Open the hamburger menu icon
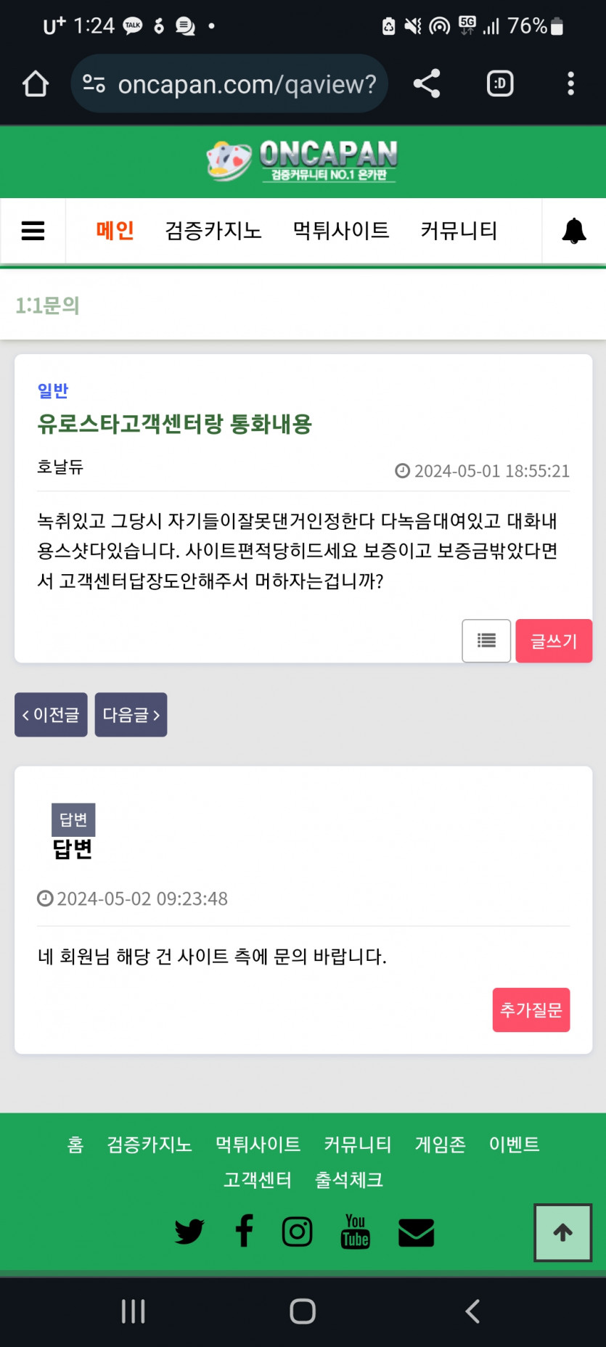606x1347 pixels. point(33,231)
